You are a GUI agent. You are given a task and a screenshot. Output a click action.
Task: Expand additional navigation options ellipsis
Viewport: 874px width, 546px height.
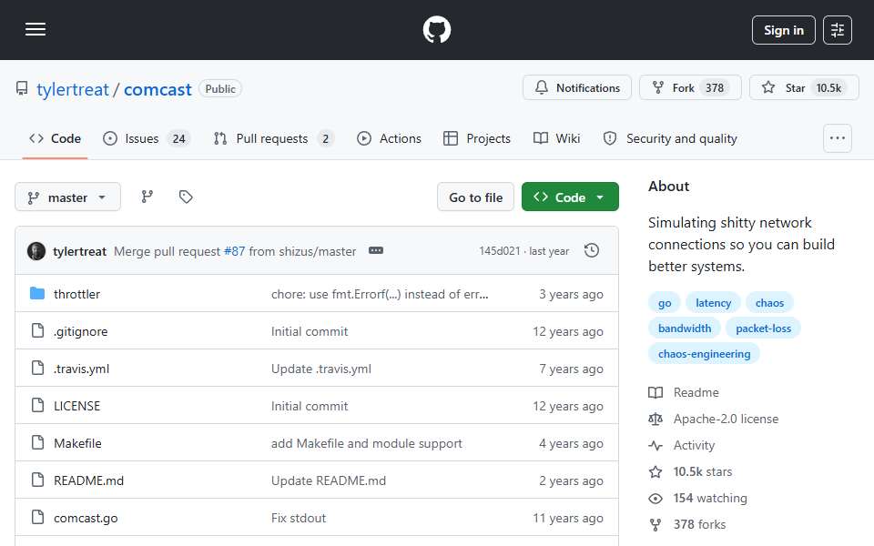coord(838,138)
